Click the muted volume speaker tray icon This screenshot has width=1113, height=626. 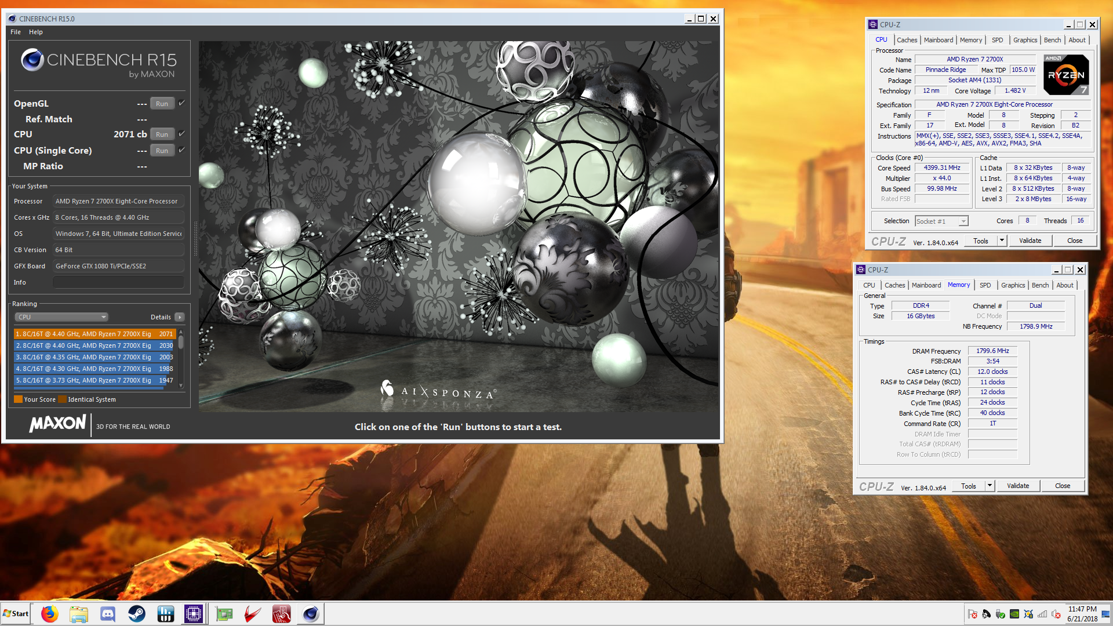pos(1056,614)
